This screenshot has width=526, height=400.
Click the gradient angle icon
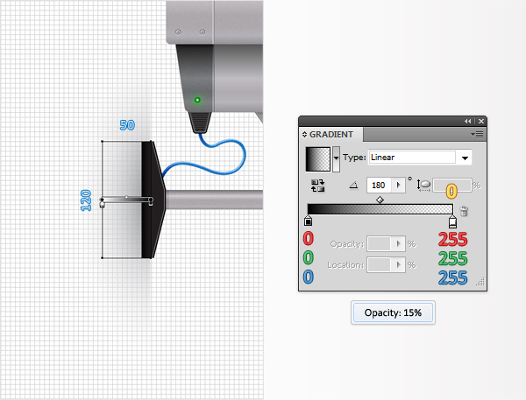(353, 185)
